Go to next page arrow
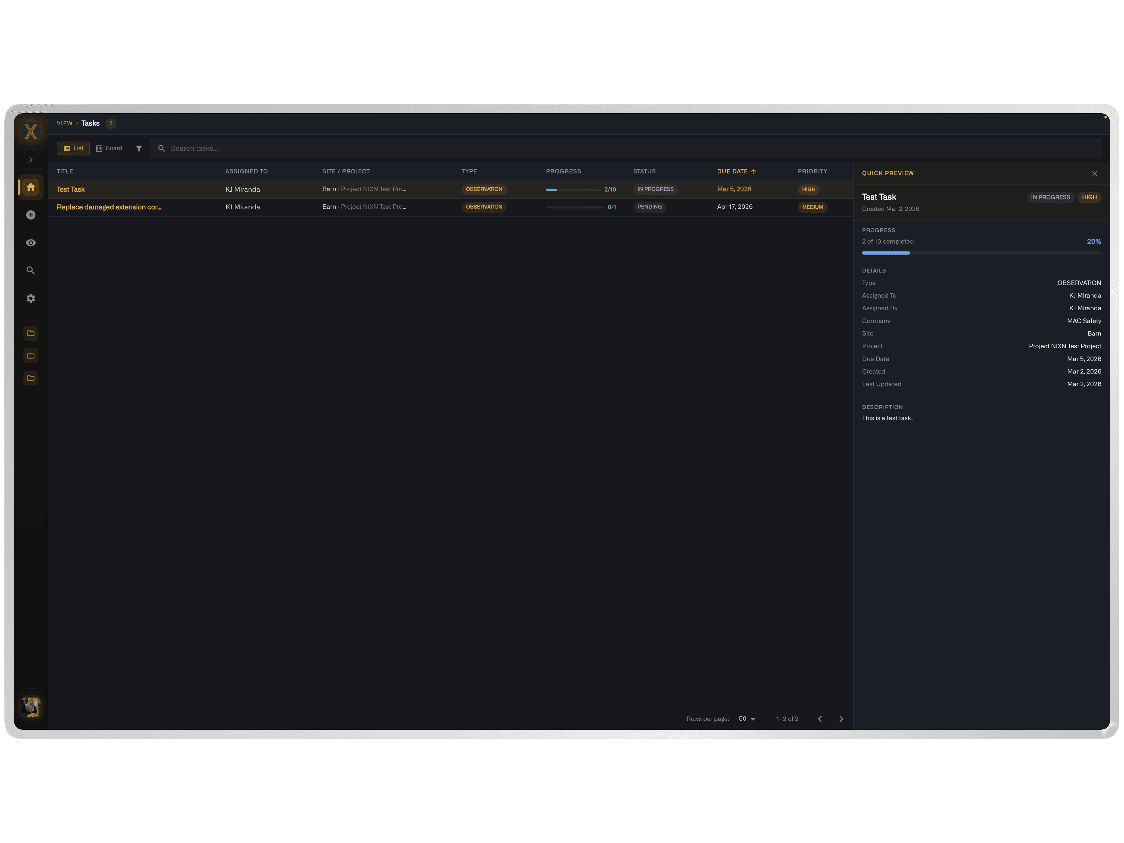The width and height of the screenshot is (1124, 843). pos(841,719)
